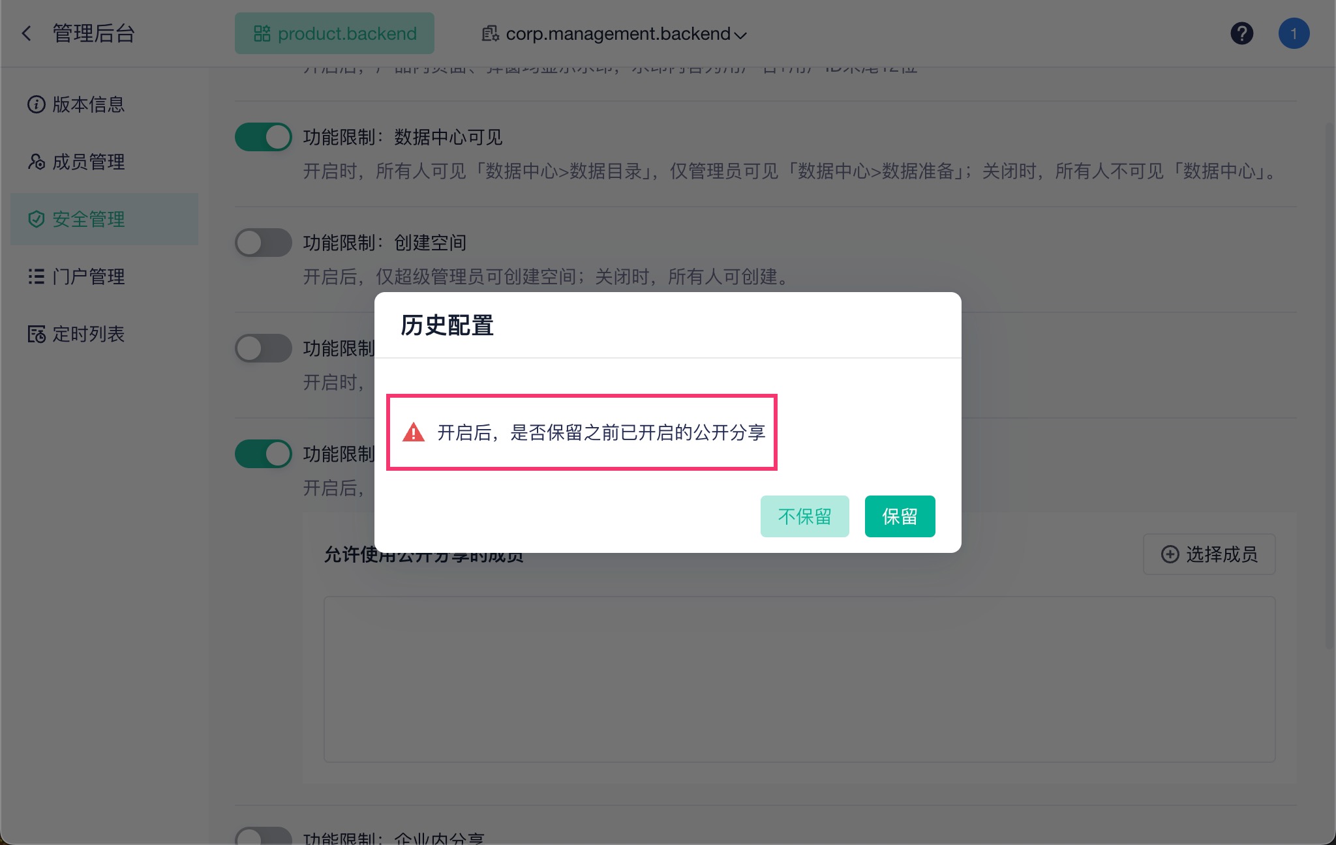Click the red warning triangle in dialog

click(x=414, y=432)
